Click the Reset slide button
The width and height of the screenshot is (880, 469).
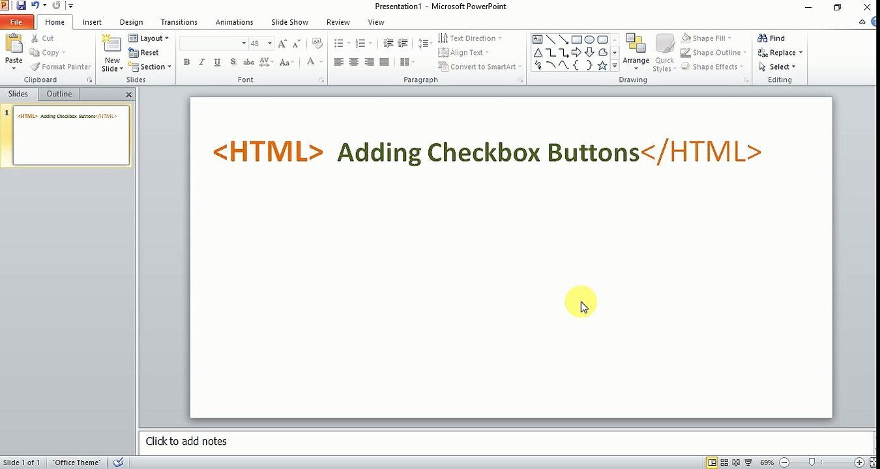point(144,53)
